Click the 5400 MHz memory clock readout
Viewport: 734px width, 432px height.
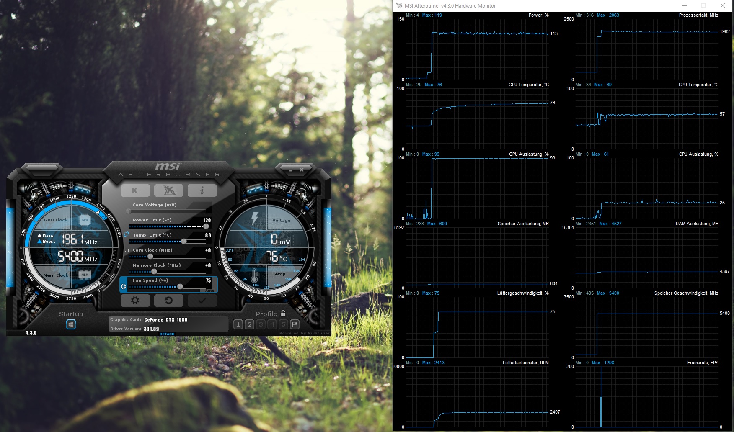click(x=78, y=256)
